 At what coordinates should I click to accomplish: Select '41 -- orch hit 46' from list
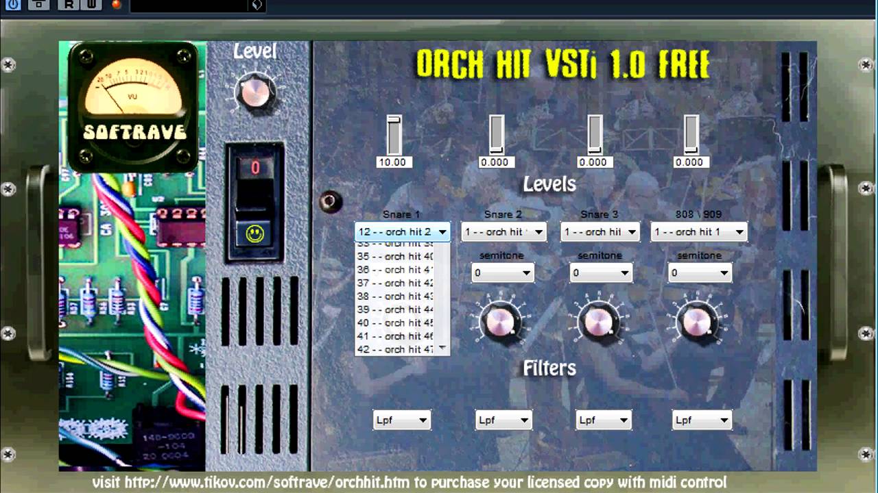pos(396,336)
